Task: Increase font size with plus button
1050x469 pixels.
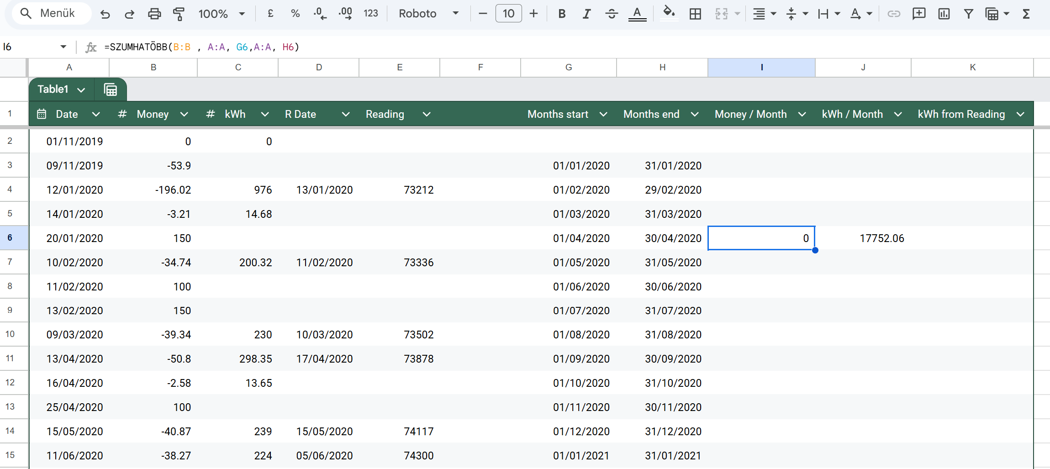Action: coord(533,14)
